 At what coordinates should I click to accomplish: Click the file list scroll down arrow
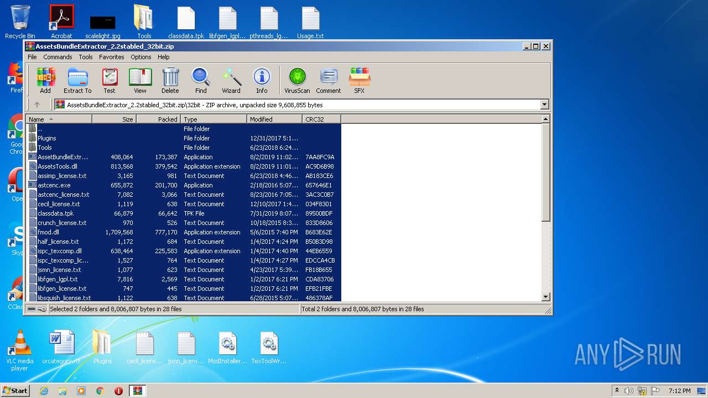pos(545,297)
